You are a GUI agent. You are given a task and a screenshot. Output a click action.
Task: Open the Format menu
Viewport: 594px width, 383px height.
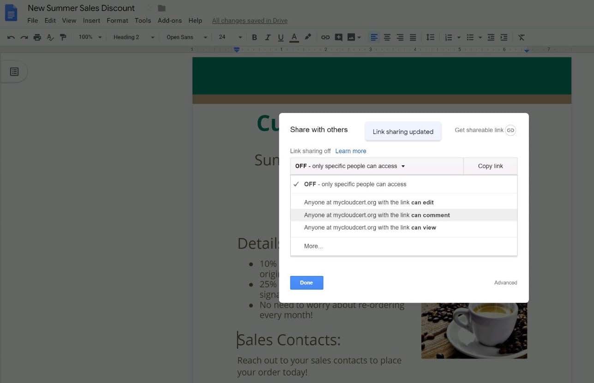tap(117, 20)
